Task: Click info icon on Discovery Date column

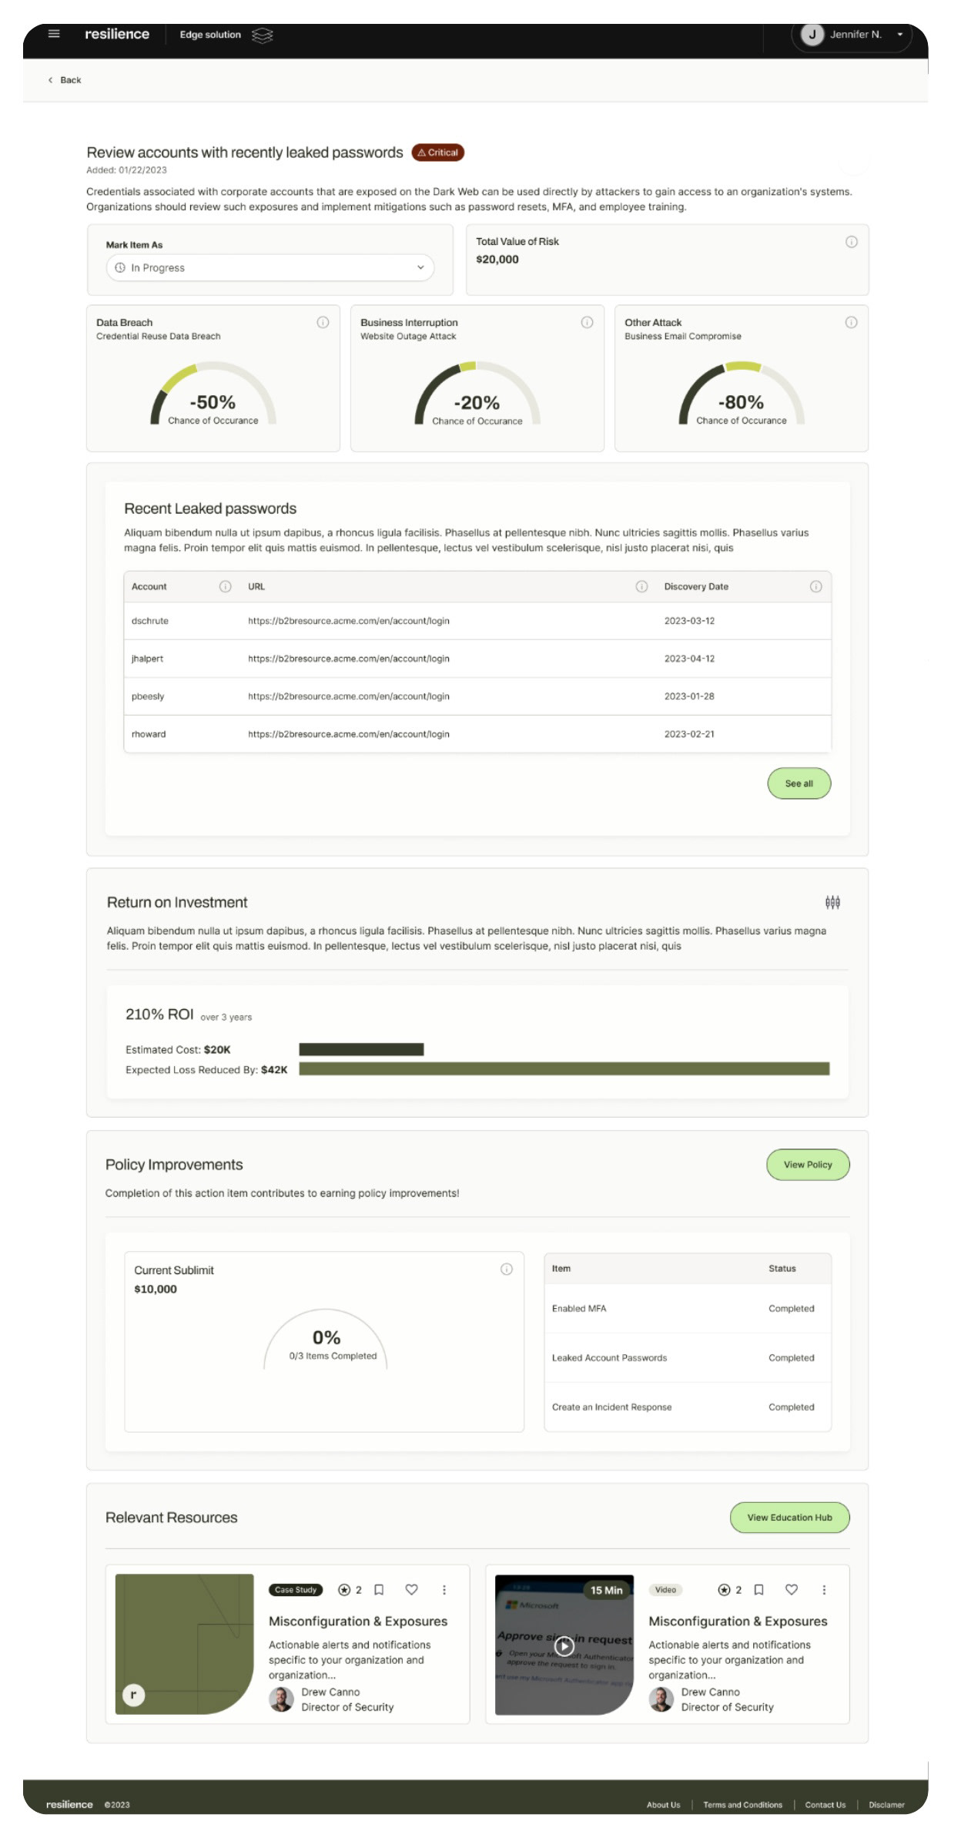Action: (x=815, y=587)
